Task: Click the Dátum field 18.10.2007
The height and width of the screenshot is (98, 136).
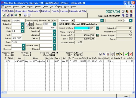Action: [16, 38]
